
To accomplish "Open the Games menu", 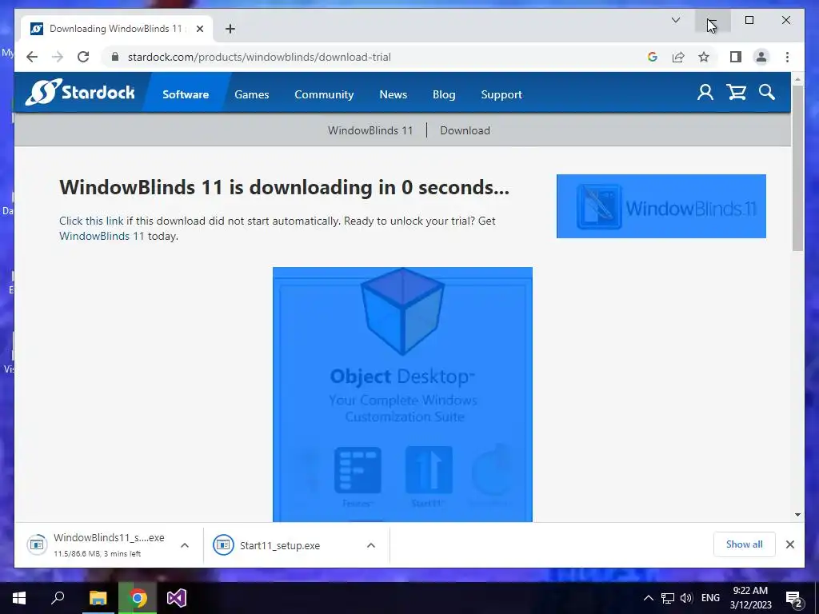I will pos(252,94).
